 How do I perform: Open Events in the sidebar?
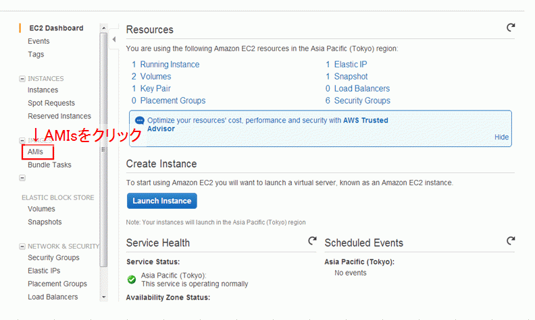(x=39, y=41)
